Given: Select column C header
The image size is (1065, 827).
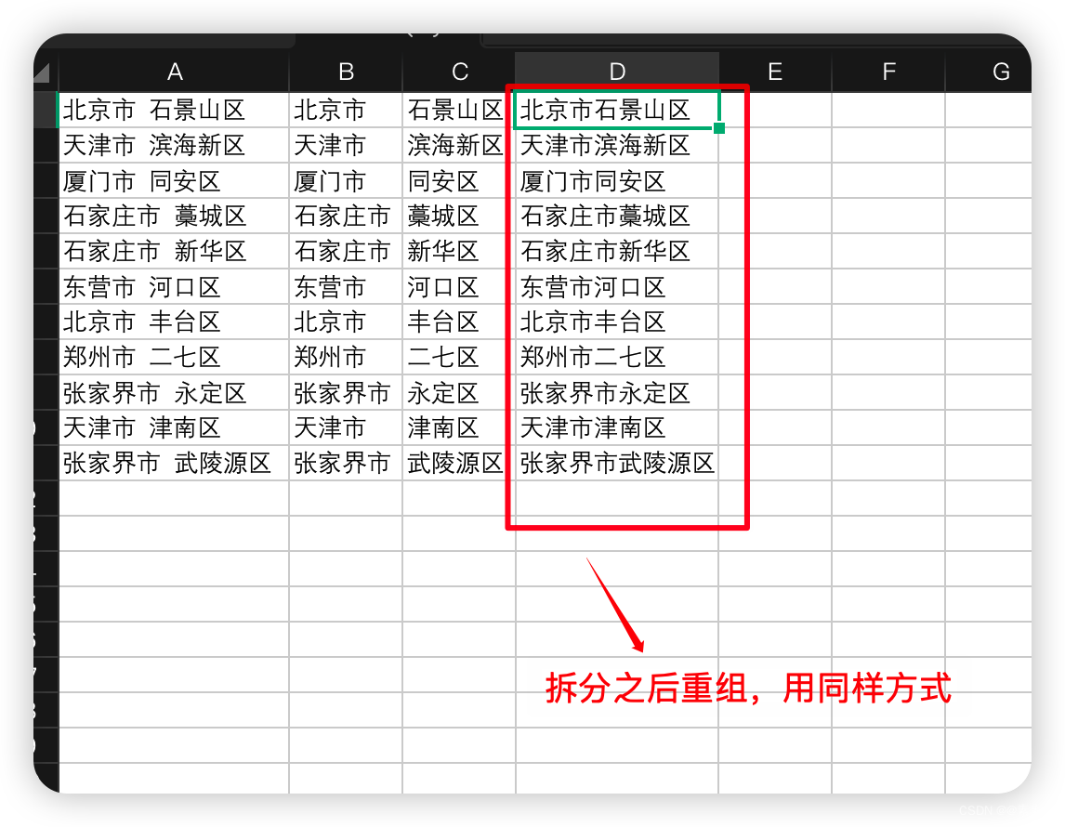Looking at the screenshot, I should click(x=459, y=72).
